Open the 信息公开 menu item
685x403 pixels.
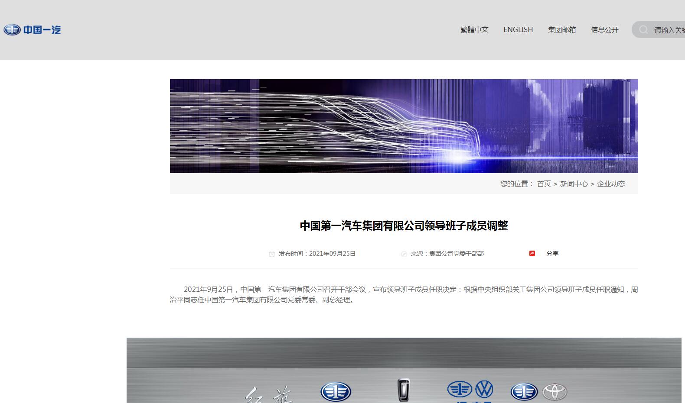coord(605,29)
